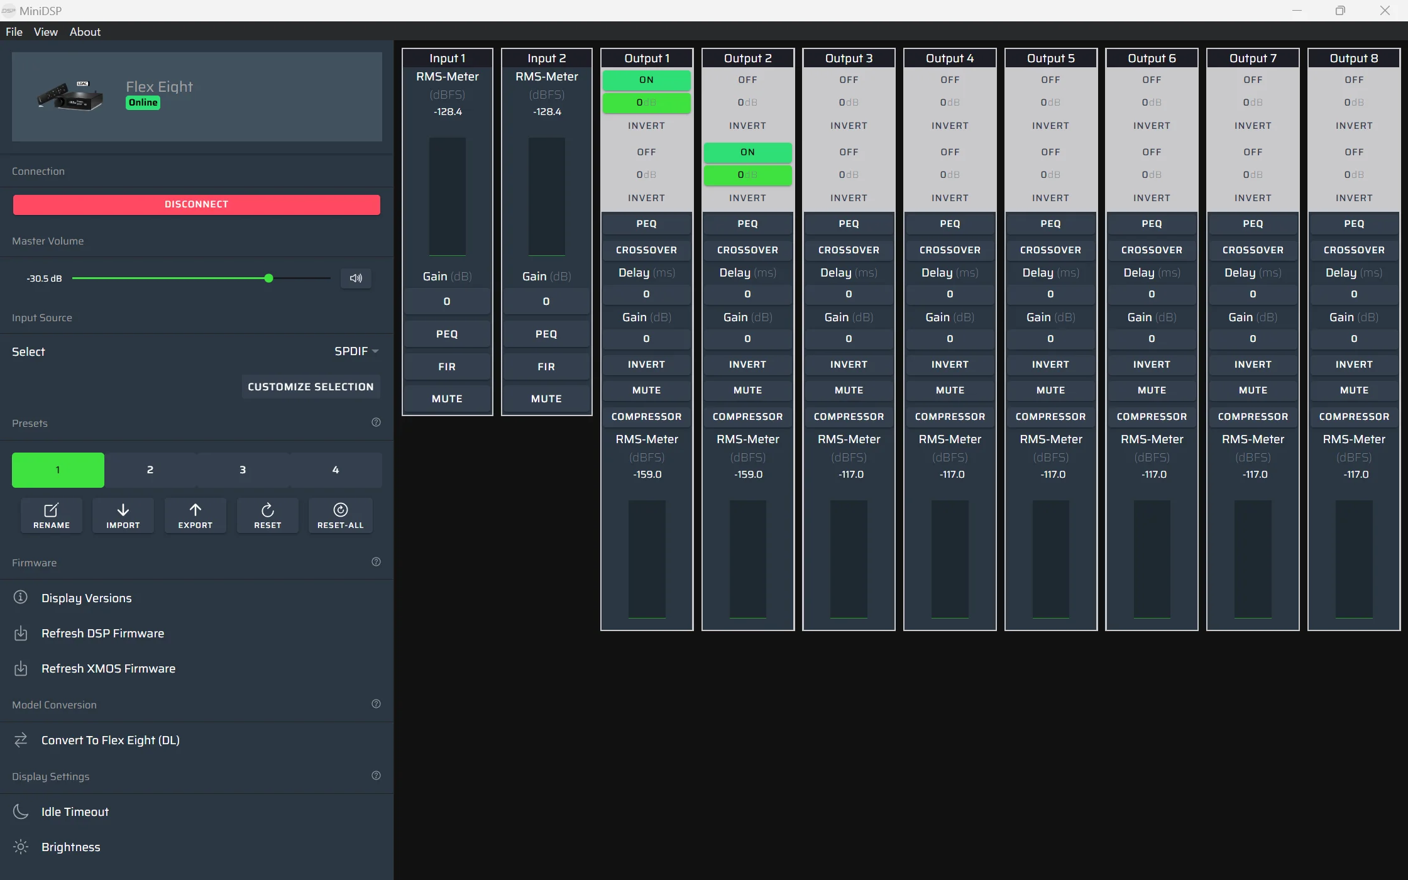
Task: Open the File menu
Action: [14, 31]
